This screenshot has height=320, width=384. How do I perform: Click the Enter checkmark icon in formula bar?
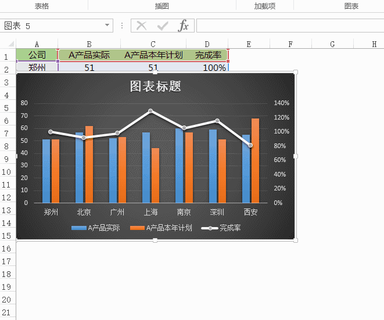click(163, 26)
